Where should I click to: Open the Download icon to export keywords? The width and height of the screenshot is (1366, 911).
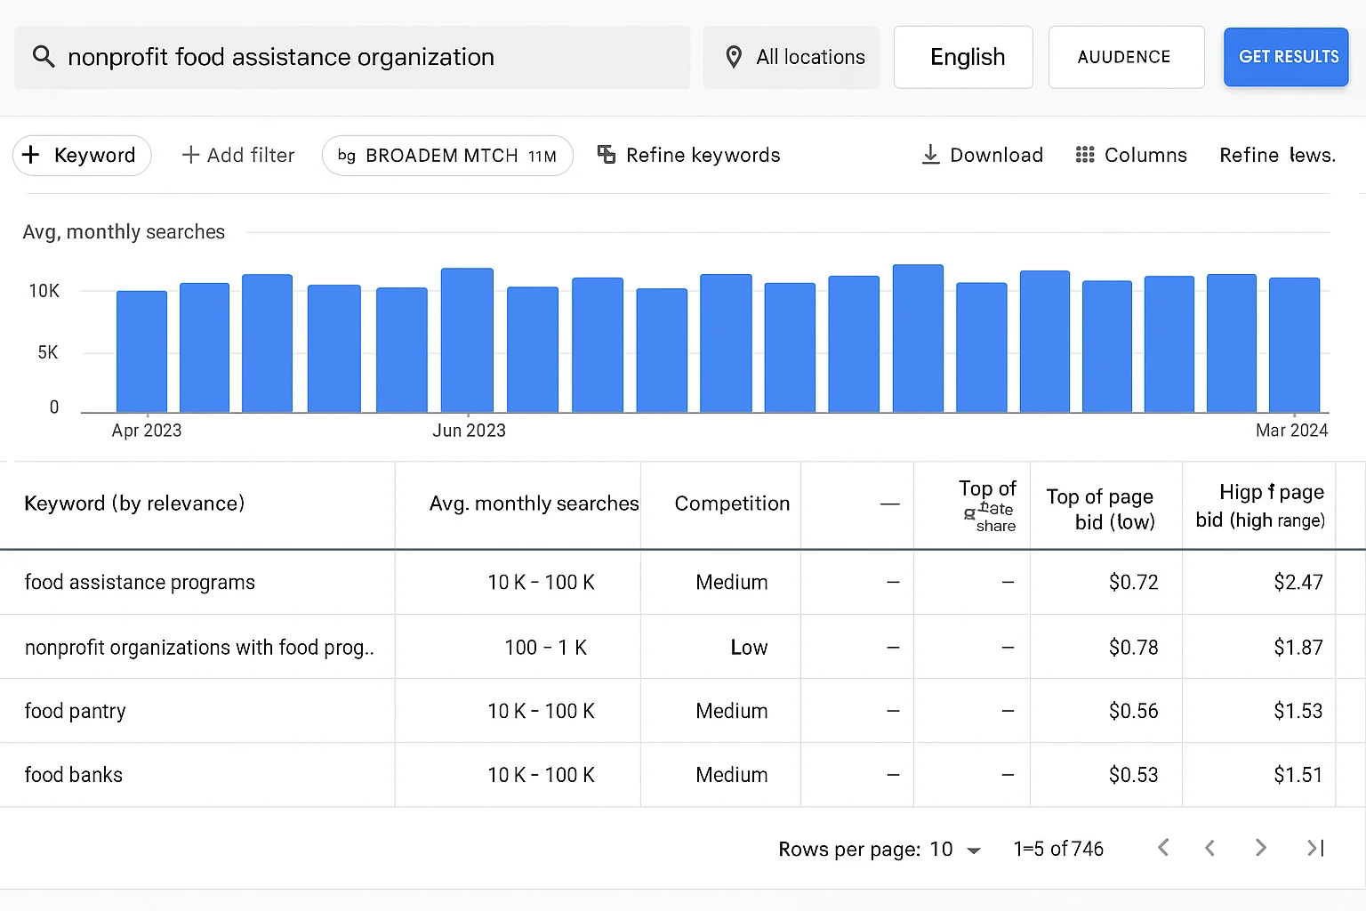click(930, 155)
